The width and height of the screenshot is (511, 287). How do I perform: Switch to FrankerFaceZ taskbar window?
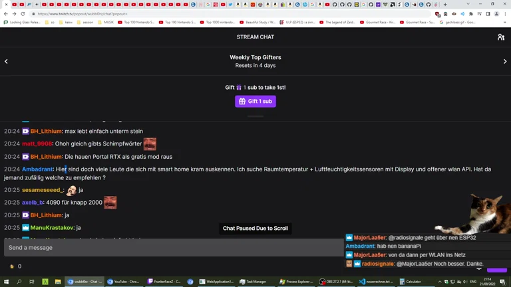pos(164,282)
